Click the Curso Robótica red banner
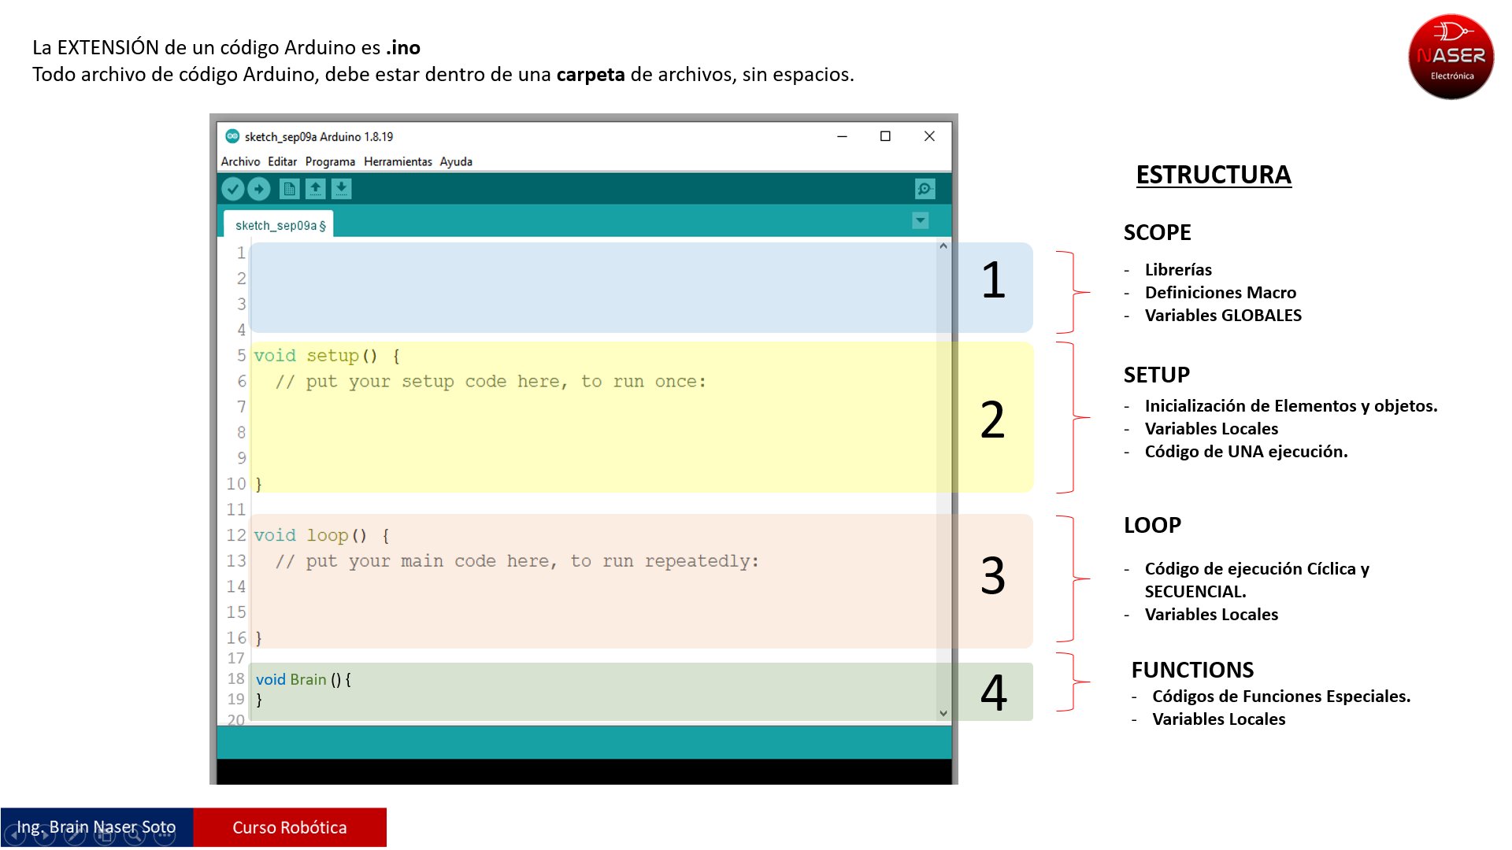This screenshot has width=1512, height=850. pos(290,827)
